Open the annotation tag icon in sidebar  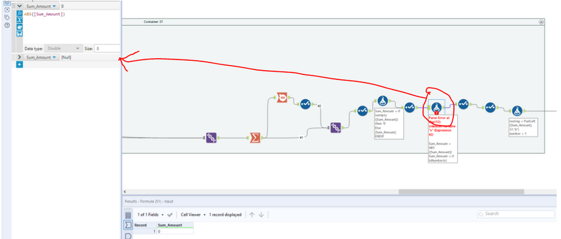point(7,18)
